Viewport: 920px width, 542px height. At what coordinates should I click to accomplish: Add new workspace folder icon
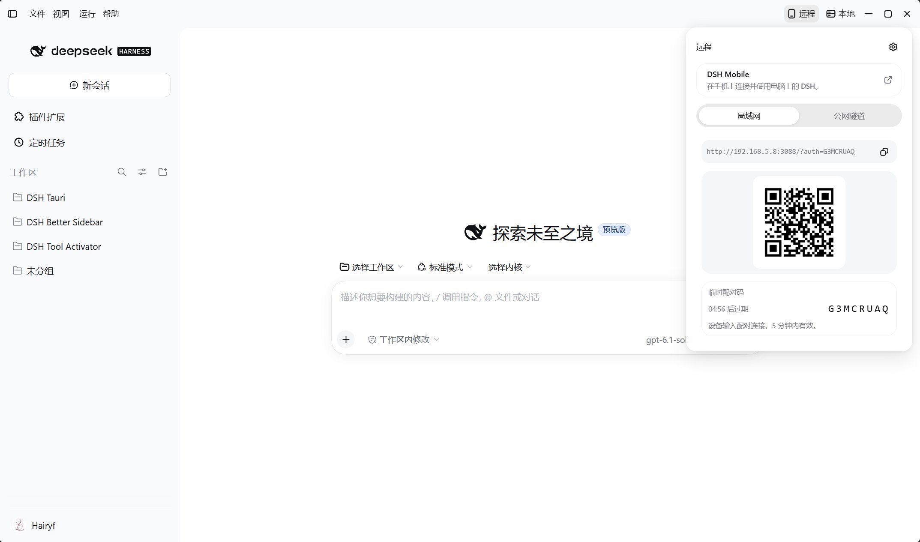click(x=163, y=172)
